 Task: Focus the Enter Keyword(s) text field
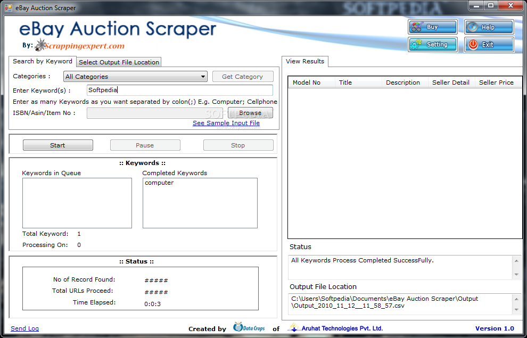[x=179, y=90]
